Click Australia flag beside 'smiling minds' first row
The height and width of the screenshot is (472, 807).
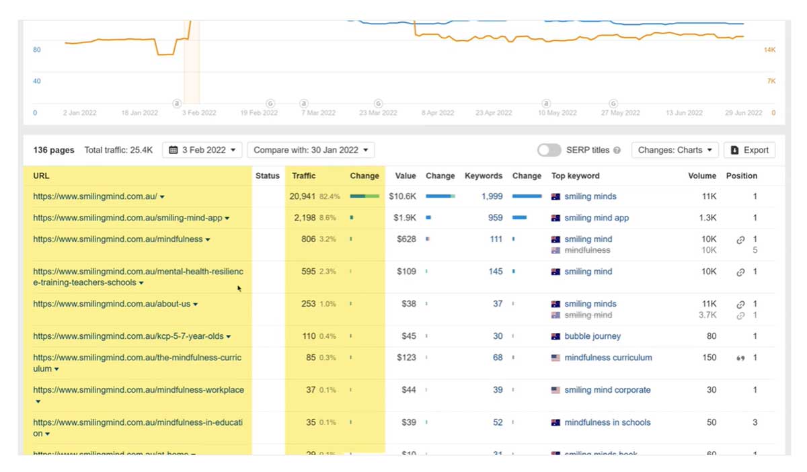point(555,197)
